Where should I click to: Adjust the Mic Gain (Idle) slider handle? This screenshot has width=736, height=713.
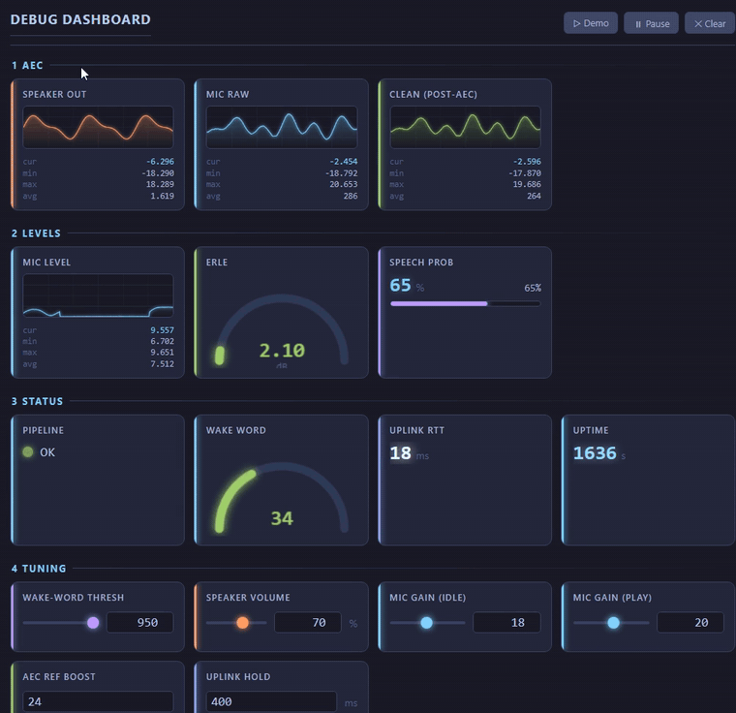pos(427,623)
